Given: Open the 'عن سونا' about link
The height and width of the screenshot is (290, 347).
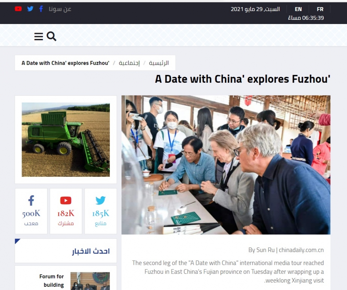Looking at the screenshot, I should tap(60, 9).
